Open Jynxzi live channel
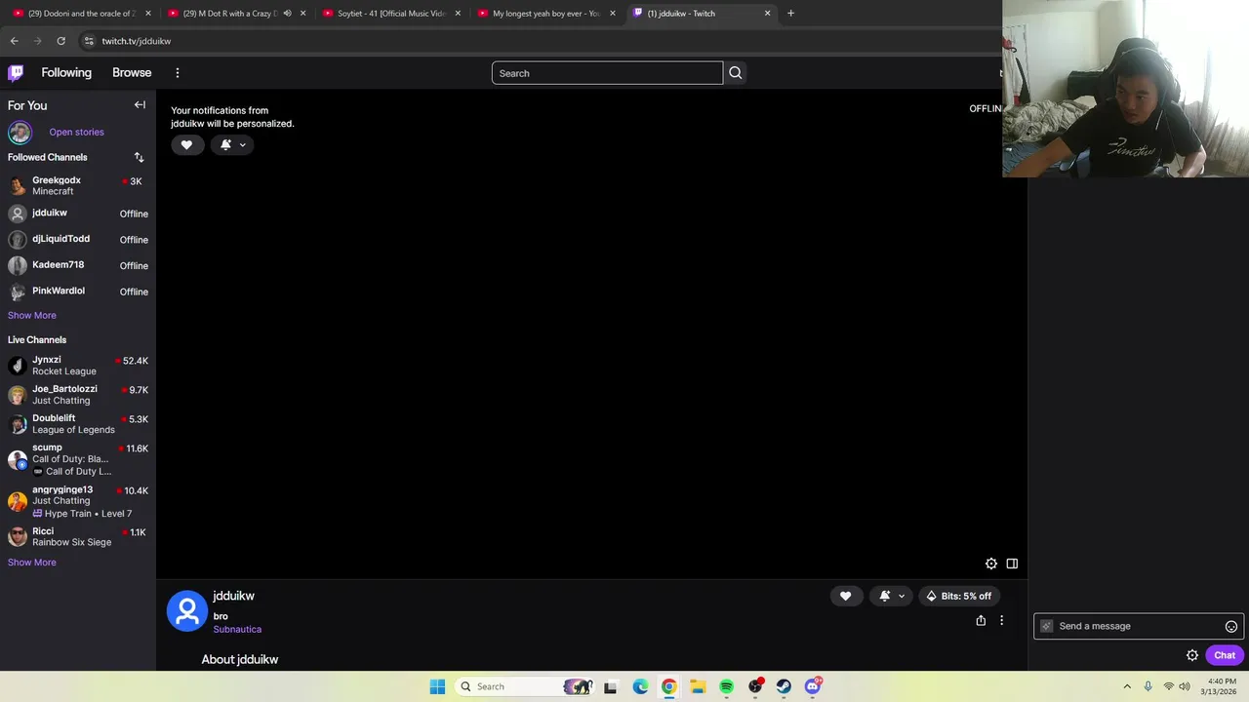Viewport: 1249px width, 702px height. [78, 366]
